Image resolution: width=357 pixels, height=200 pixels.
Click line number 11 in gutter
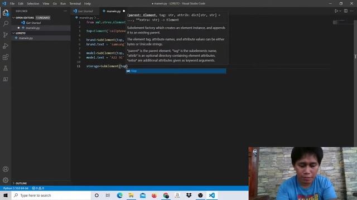point(79,66)
